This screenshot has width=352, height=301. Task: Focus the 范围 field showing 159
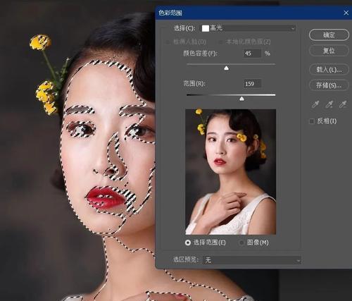point(252,84)
